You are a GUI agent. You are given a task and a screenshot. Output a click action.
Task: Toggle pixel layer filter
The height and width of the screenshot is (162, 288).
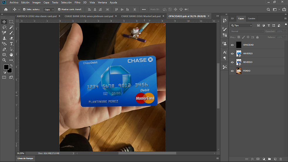tap(258, 25)
